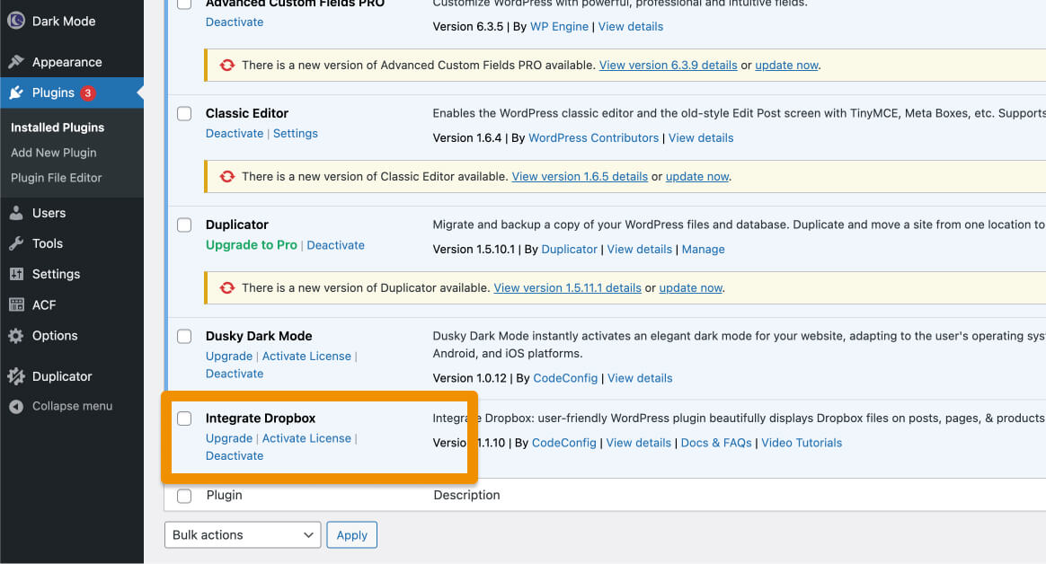Click Upgrade to Pro for Duplicator
This screenshot has width=1046, height=564.
point(251,245)
